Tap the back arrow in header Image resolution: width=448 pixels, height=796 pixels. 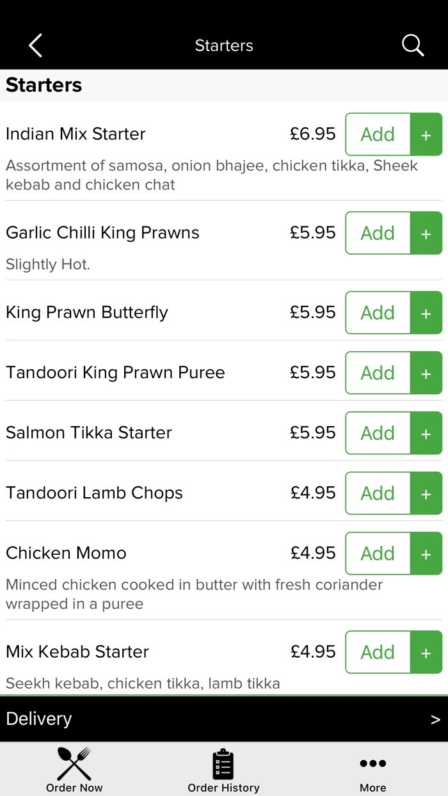coord(36,45)
